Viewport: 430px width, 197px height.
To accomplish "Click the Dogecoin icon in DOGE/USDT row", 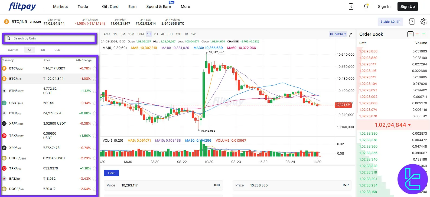I will pyautogui.click(x=4, y=158).
